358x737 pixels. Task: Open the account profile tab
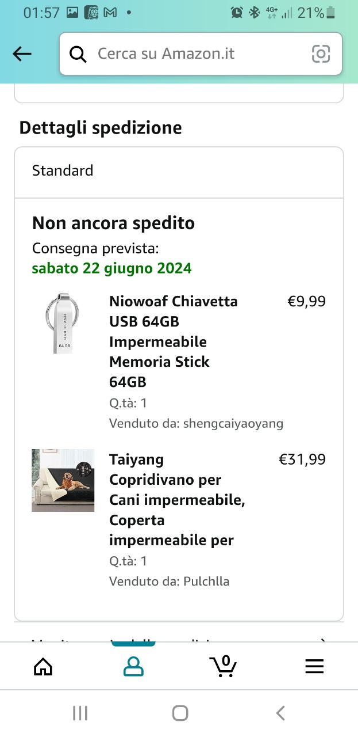(133, 667)
